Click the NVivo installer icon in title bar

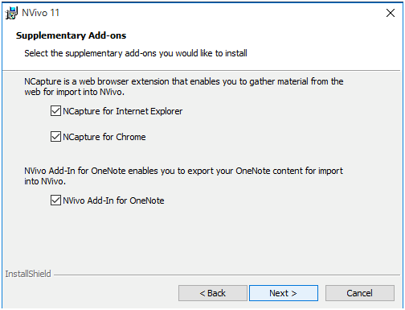pos(11,13)
